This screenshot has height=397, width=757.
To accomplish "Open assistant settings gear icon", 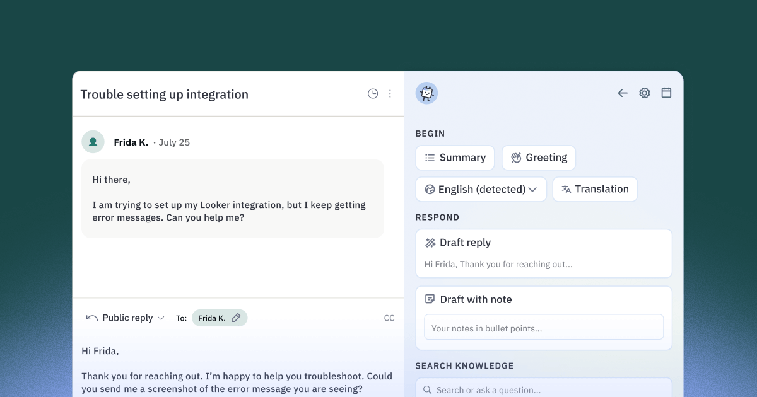I will point(644,93).
